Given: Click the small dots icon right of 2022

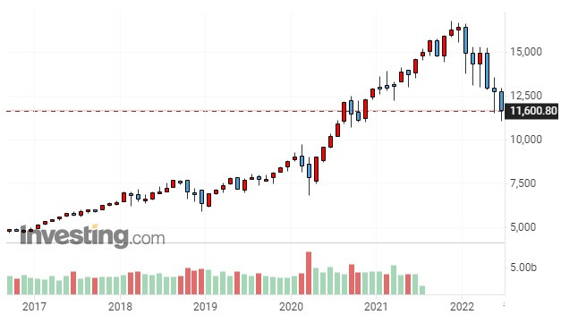Looking at the screenshot, I should coord(504,304).
